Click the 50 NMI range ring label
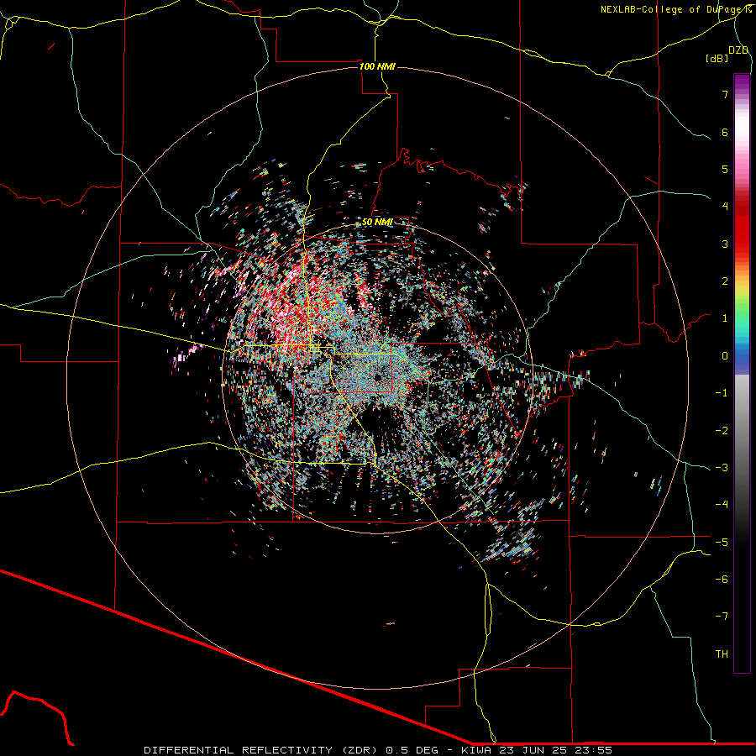 click(x=377, y=222)
